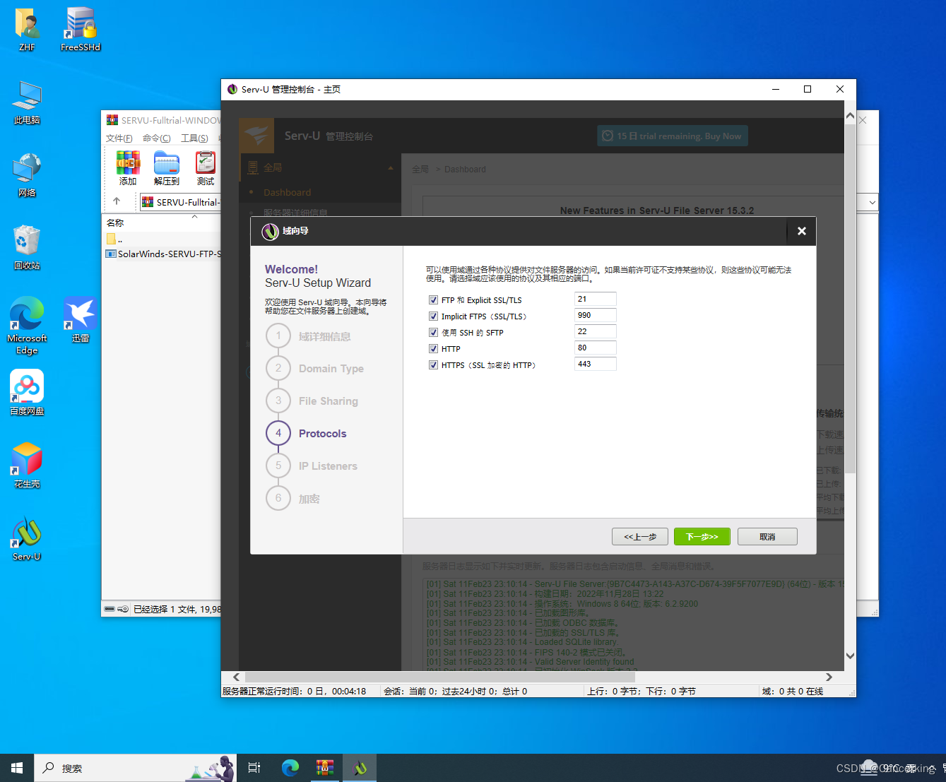Open the 工具(S) menu in WinRAR
Viewport: 946px width, 782px height.
[x=194, y=138]
